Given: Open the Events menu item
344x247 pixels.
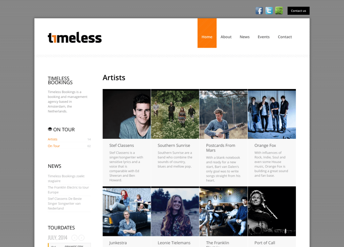Looking at the screenshot, I should [x=263, y=37].
